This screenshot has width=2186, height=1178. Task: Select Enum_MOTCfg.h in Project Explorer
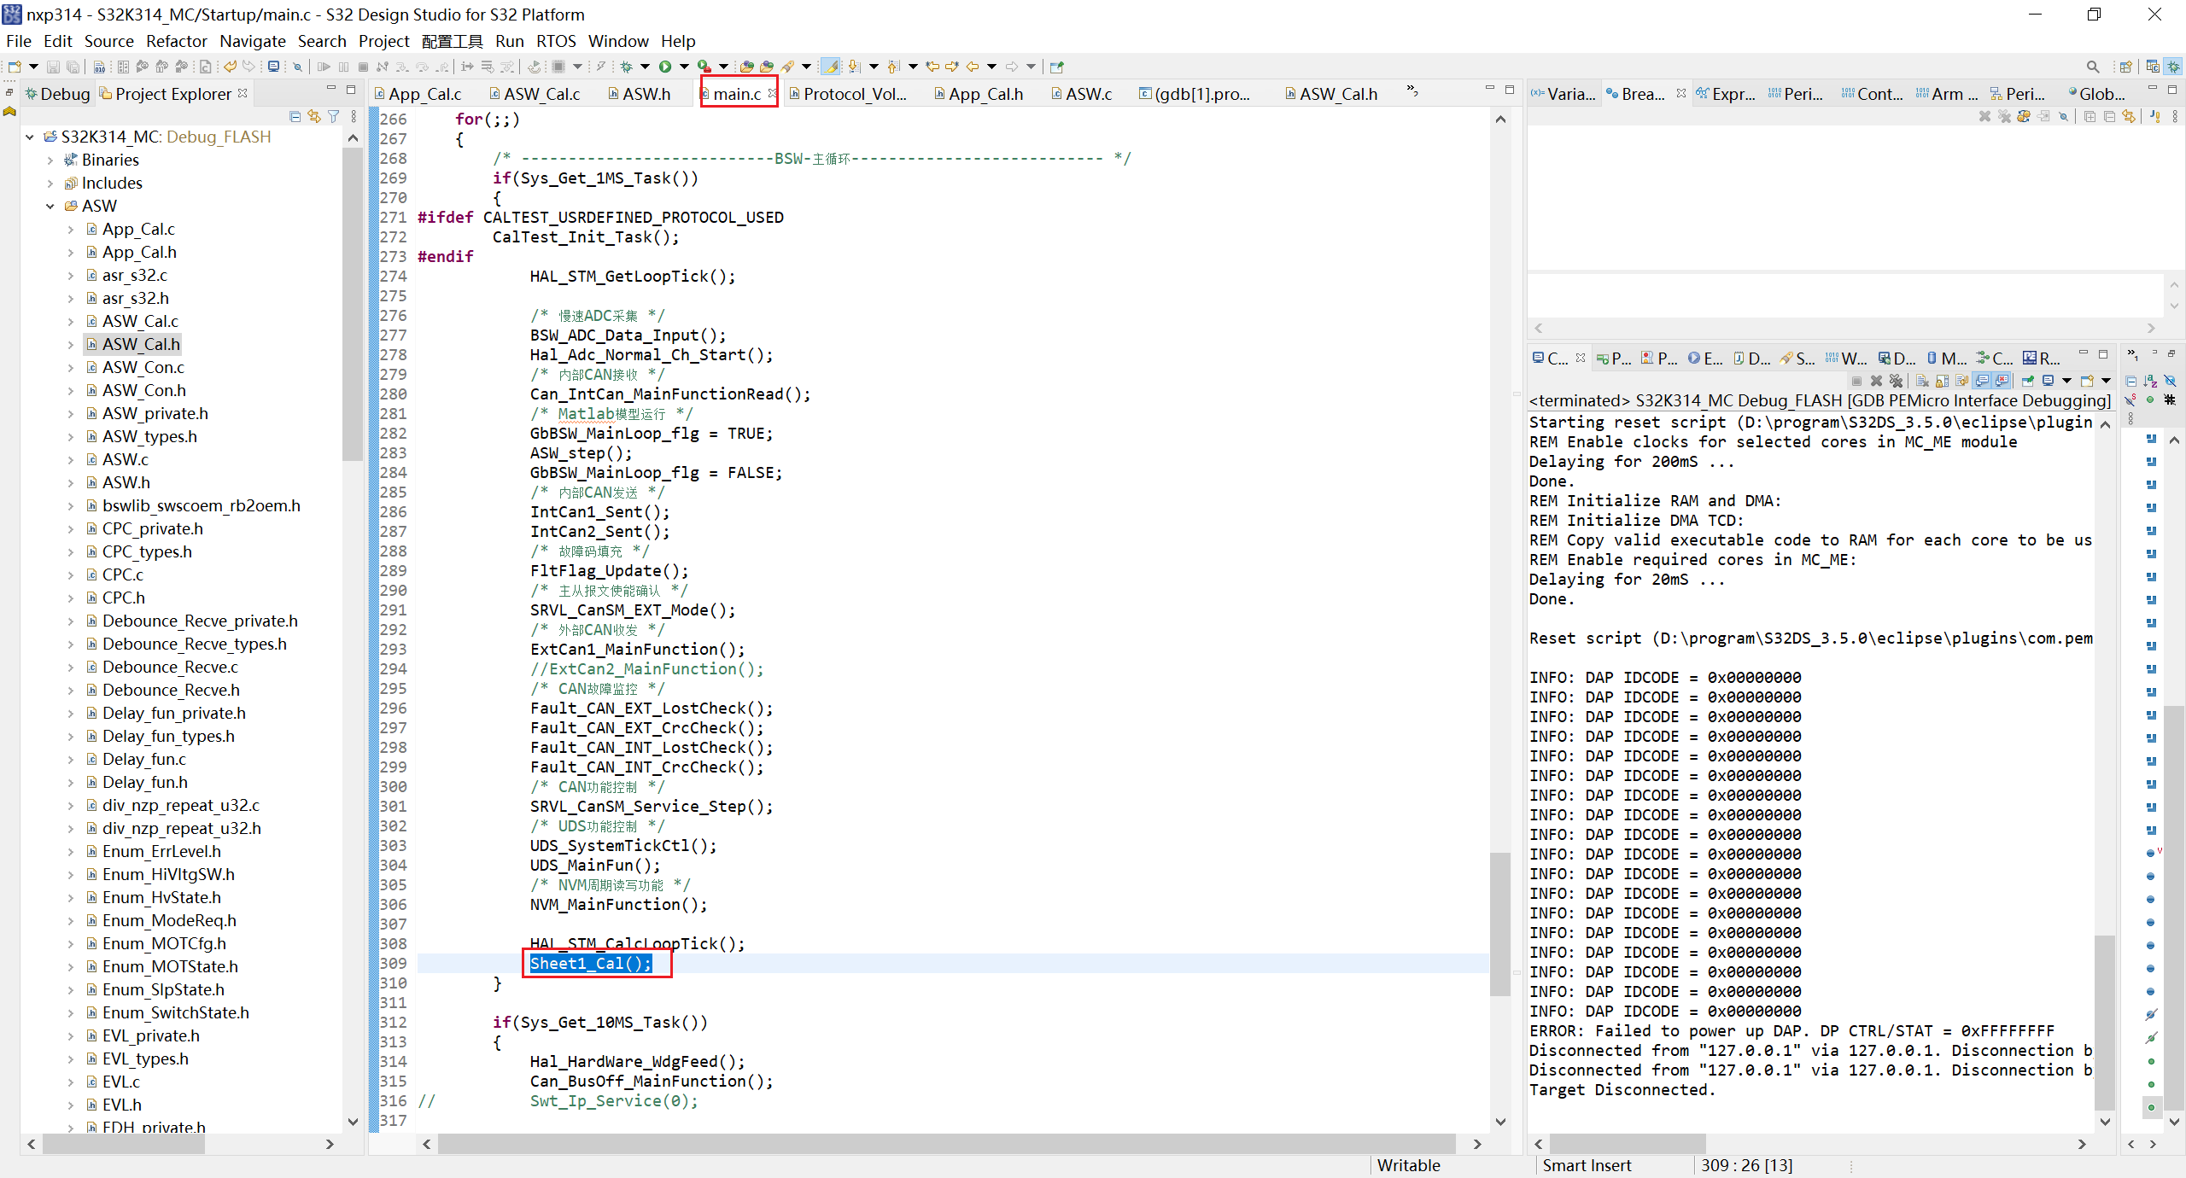pyautogui.click(x=164, y=943)
